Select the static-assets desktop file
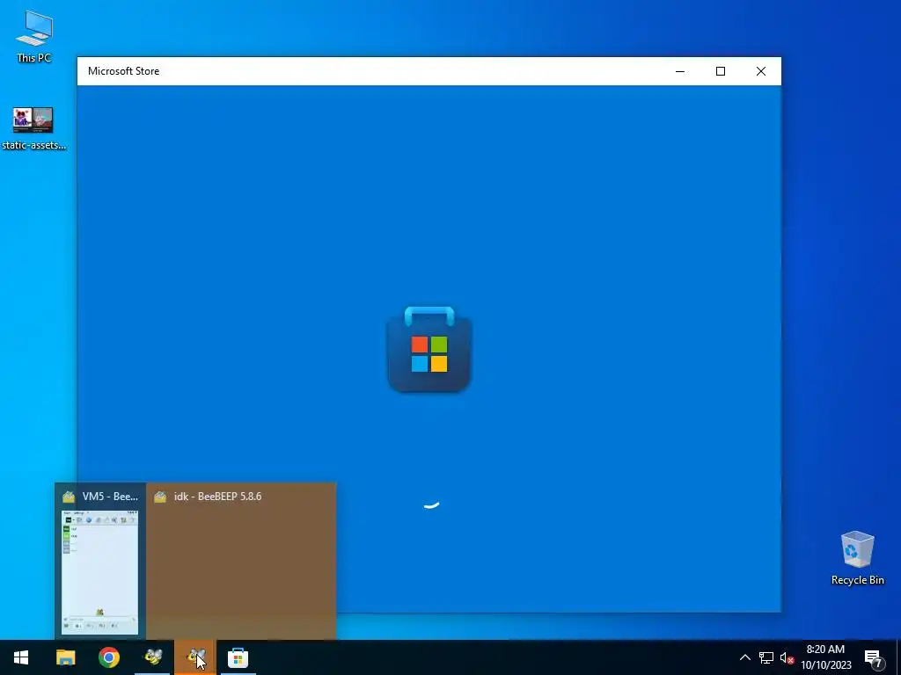 pyautogui.click(x=33, y=128)
